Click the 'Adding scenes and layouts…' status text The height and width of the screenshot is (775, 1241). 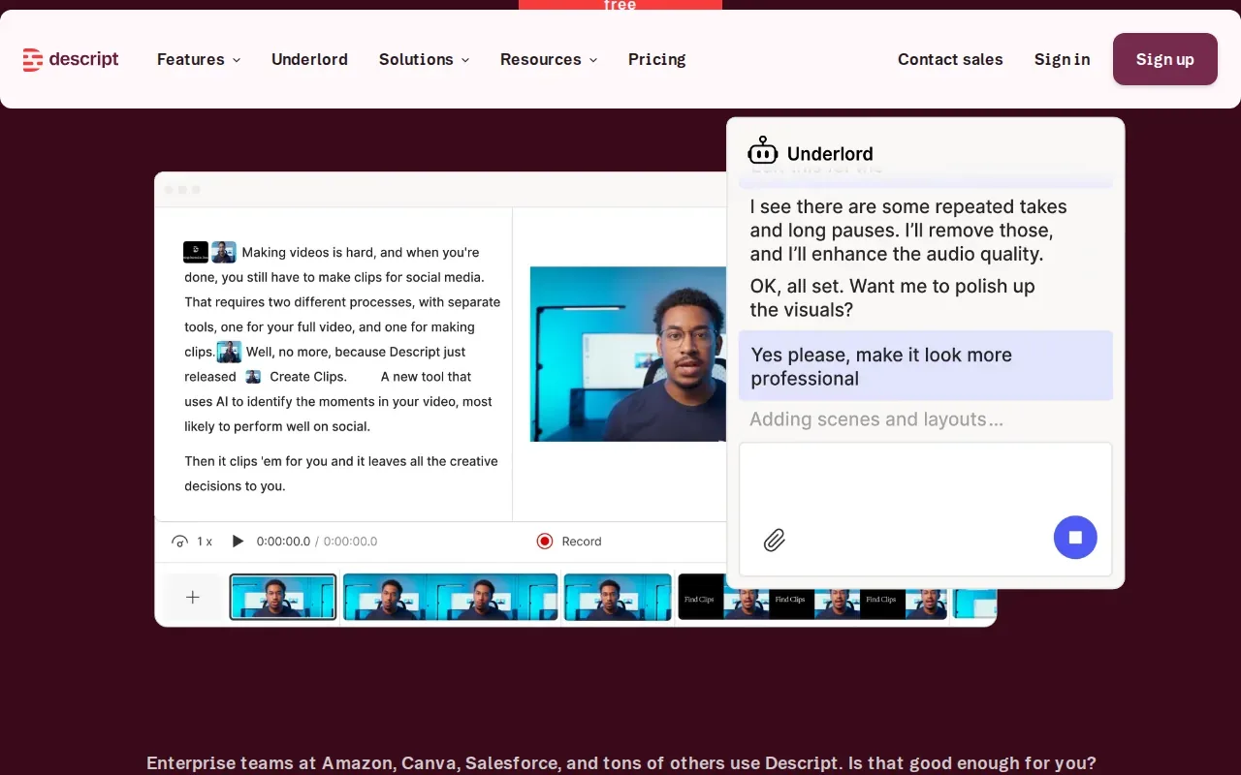(x=876, y=419)
